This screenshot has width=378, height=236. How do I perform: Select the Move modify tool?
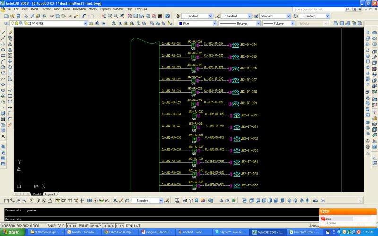[10, 61]
